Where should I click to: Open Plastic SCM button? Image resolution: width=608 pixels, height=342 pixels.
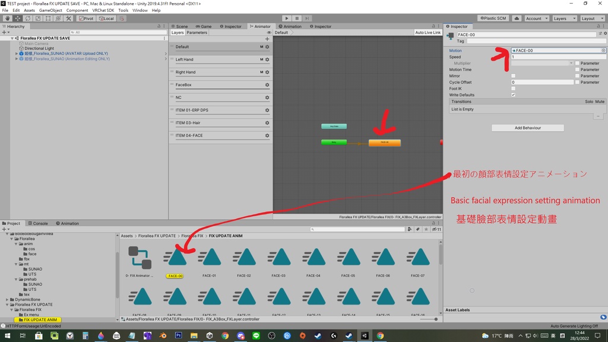point(493,18)
